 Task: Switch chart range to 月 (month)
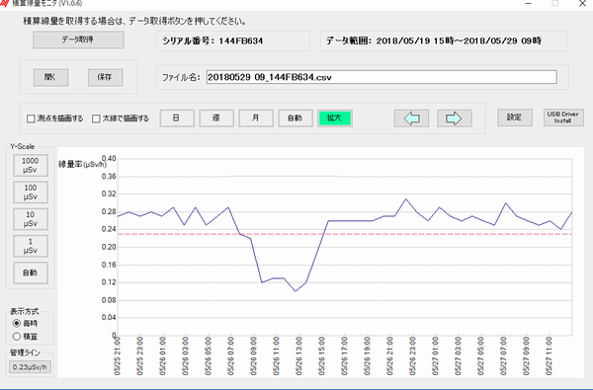pyautogui.click(x=256, y=118)
